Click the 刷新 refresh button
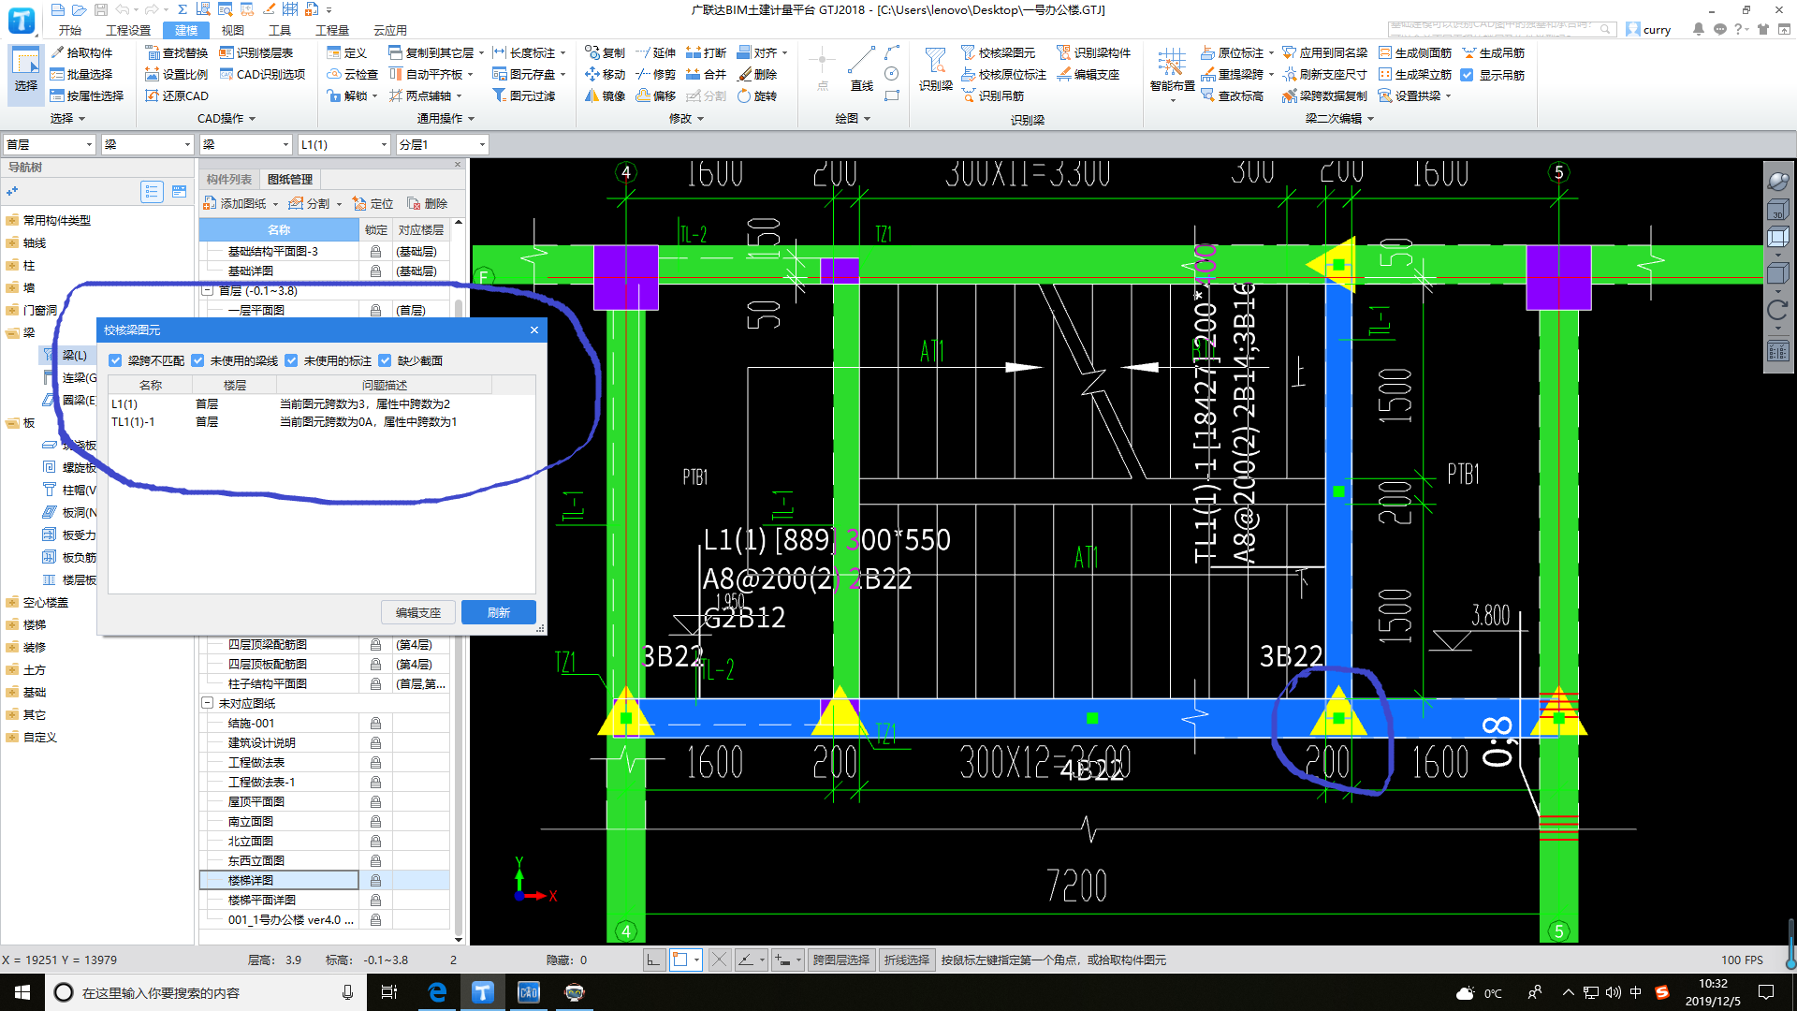This screenshot has height=1011, width=1797. coord(499,612)
